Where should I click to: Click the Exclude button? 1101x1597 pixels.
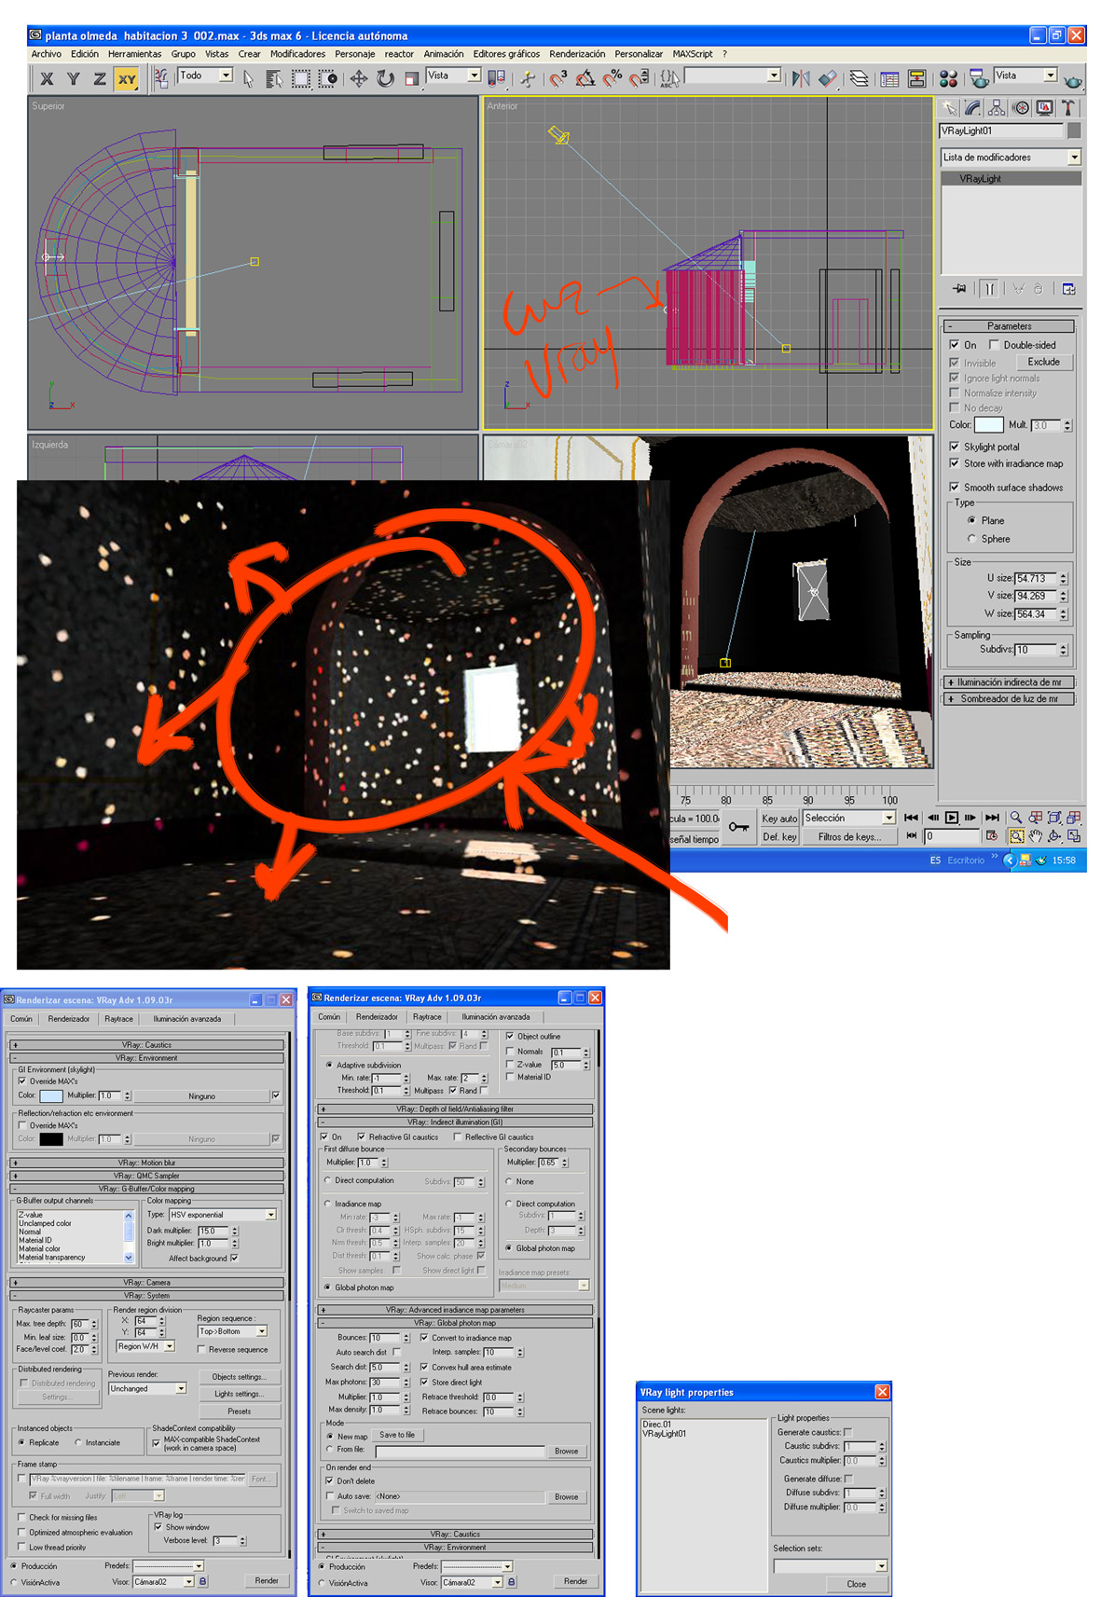(1043, 362)
